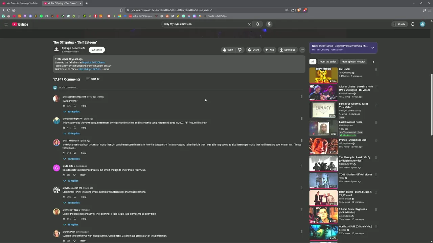The image size is (433, 243).
Task: Go to YouTube home via the logo
Action: pyautogui.click(x=20, y=24)
